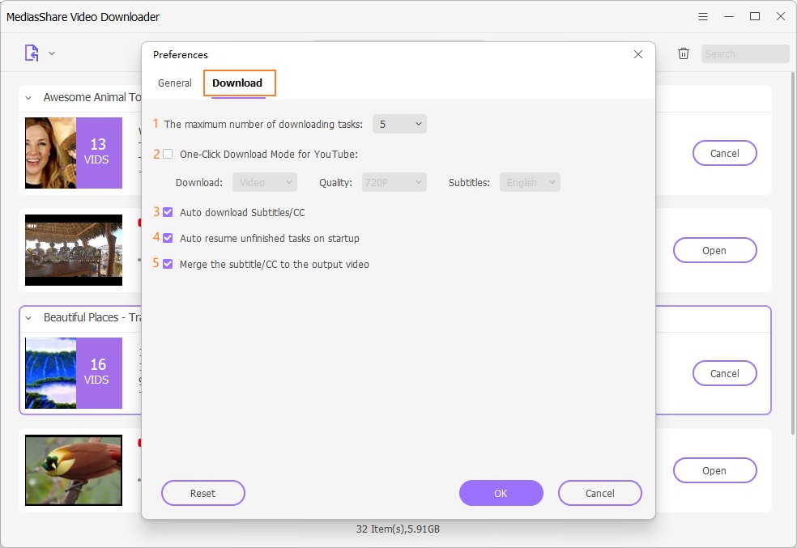
Task: Close the Preferences dialog with X
Action: click(638, 54)
